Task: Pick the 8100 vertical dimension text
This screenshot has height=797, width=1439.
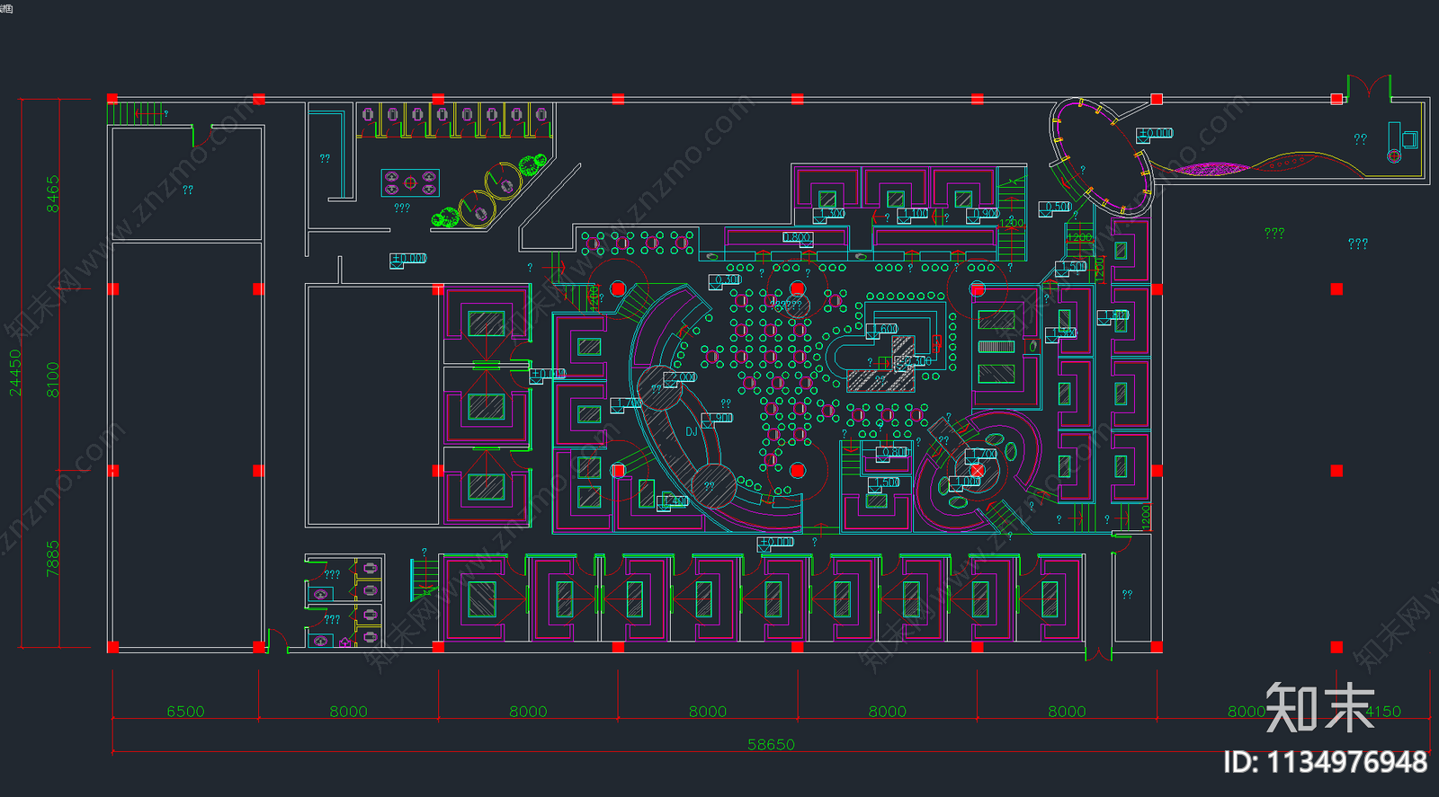Action: 52,379
